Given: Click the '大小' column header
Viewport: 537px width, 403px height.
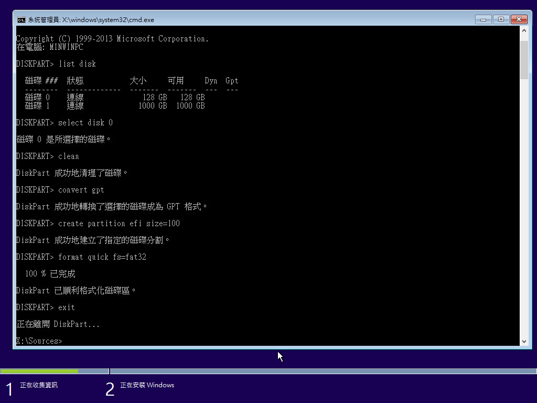Looking at the screenshot, I should tap(138, 81).
